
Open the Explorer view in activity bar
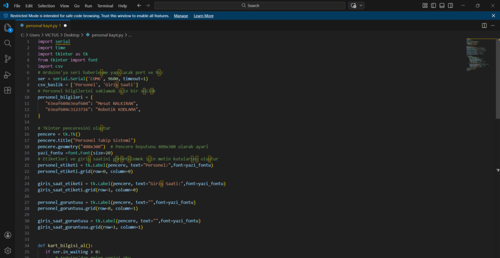(x=7, y=28)
